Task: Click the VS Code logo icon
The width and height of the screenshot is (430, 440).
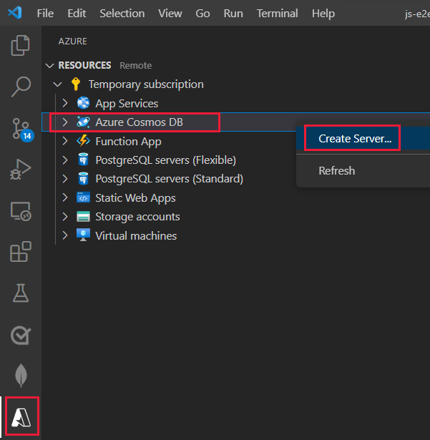Action: 15,13
